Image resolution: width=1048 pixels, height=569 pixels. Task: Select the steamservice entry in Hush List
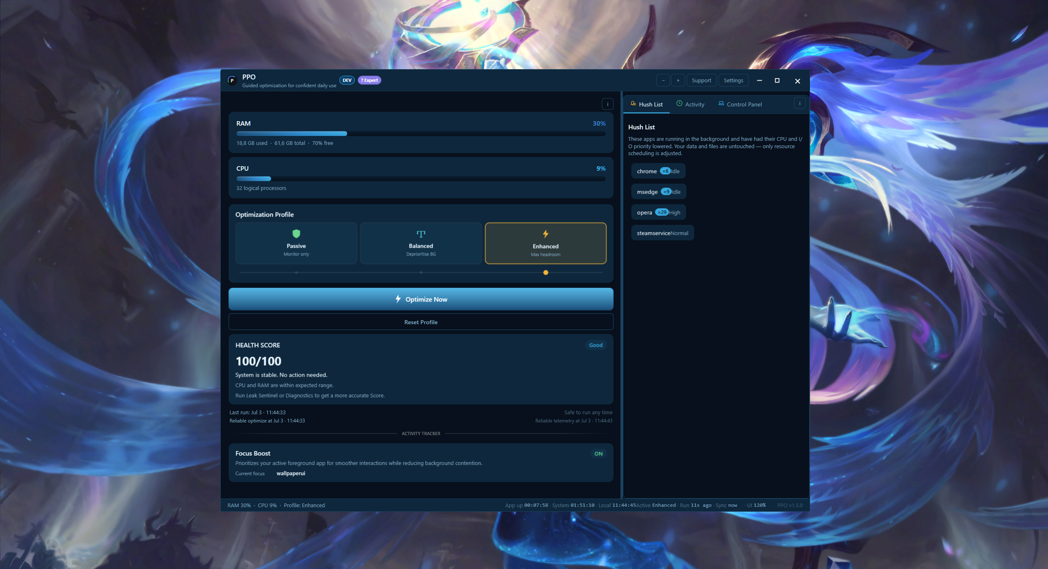(663, 233)
